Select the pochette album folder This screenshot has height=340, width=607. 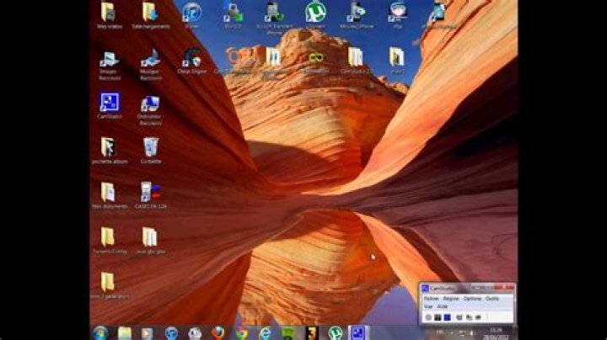click(x=110, y=151)
